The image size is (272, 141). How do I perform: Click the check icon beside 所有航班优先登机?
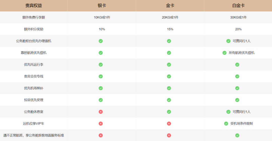tap(224, 53)
